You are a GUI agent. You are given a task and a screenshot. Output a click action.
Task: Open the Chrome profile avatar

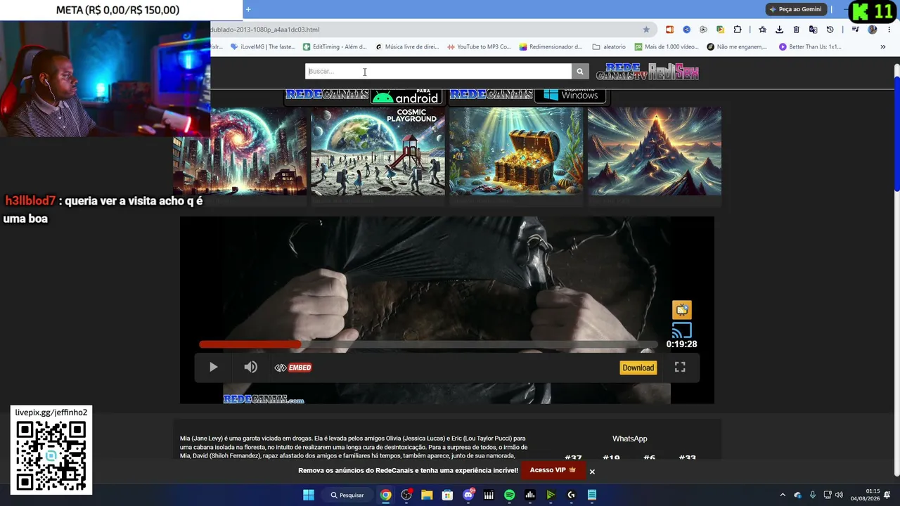[873, 30]
